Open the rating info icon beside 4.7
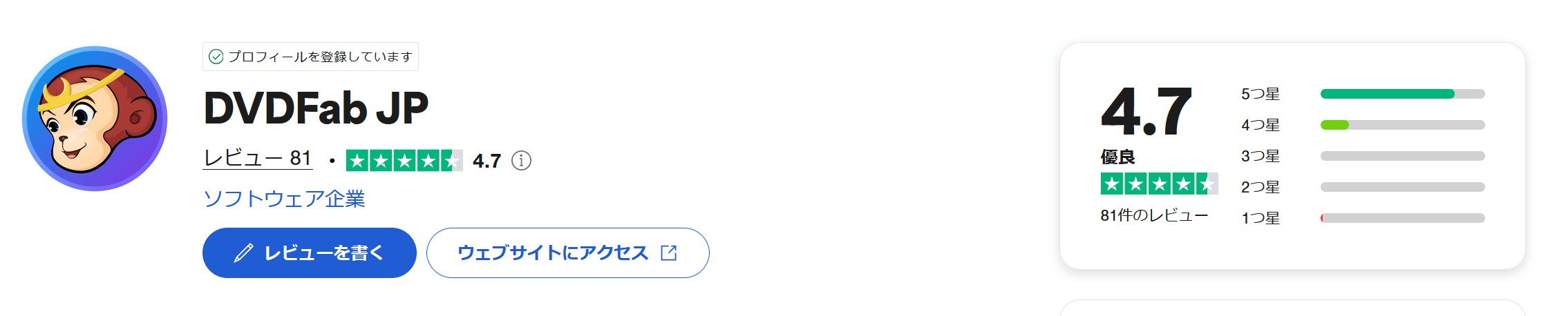This screenshot has height=316, width=1548. (x=521, y=161)
